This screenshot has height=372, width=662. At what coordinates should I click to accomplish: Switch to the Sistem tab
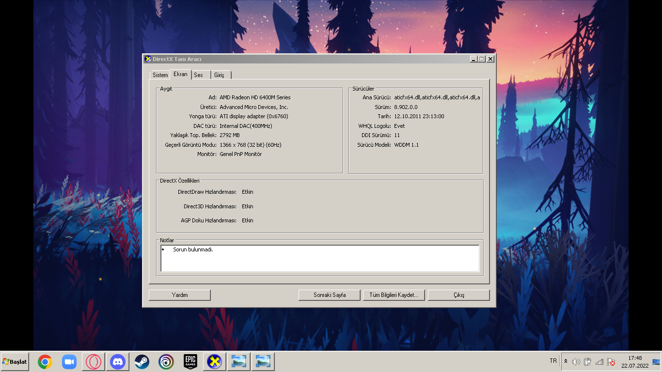pyautogui.click(x=160, y=75)
